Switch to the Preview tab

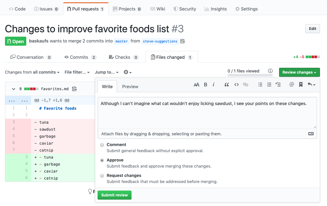tap(130, 87)
